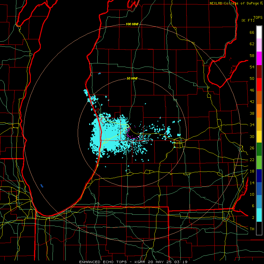The image size is (264, 264).
Task: Select the gold legend swatch
Action: (x=259, y=124)
